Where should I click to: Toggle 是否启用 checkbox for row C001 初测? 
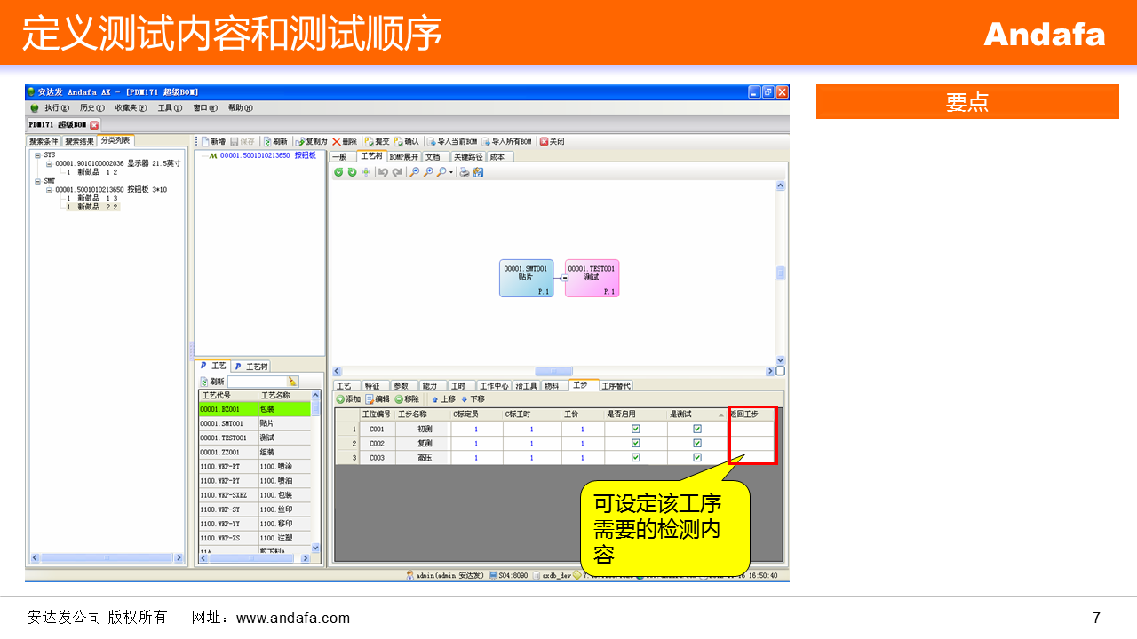tap(635, 429)
